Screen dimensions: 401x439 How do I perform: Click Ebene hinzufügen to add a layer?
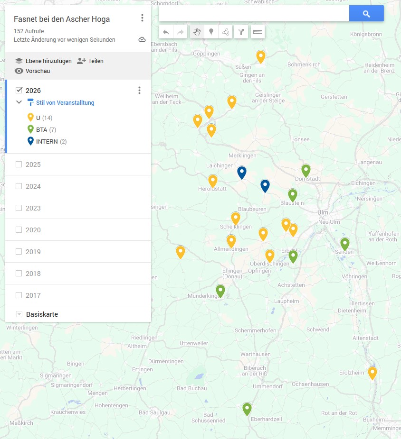pyautogui.click(x=43, y=61)
